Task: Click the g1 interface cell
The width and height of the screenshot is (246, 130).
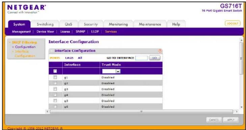Action: (81, 77)
